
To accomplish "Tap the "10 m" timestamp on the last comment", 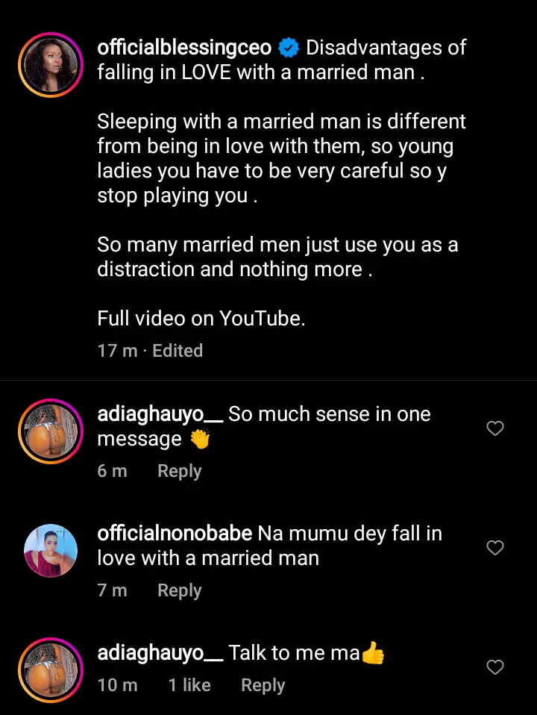I will [x=117, y=685].
